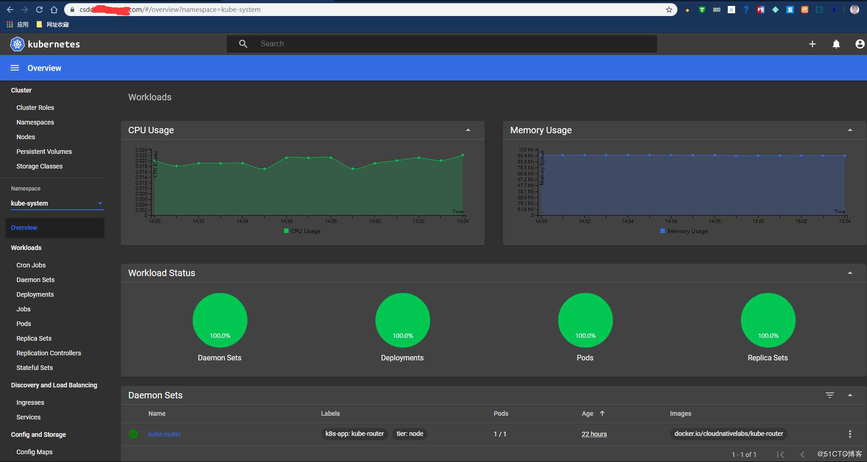
Task: Sort by Age column arrow
Action: 602,413
